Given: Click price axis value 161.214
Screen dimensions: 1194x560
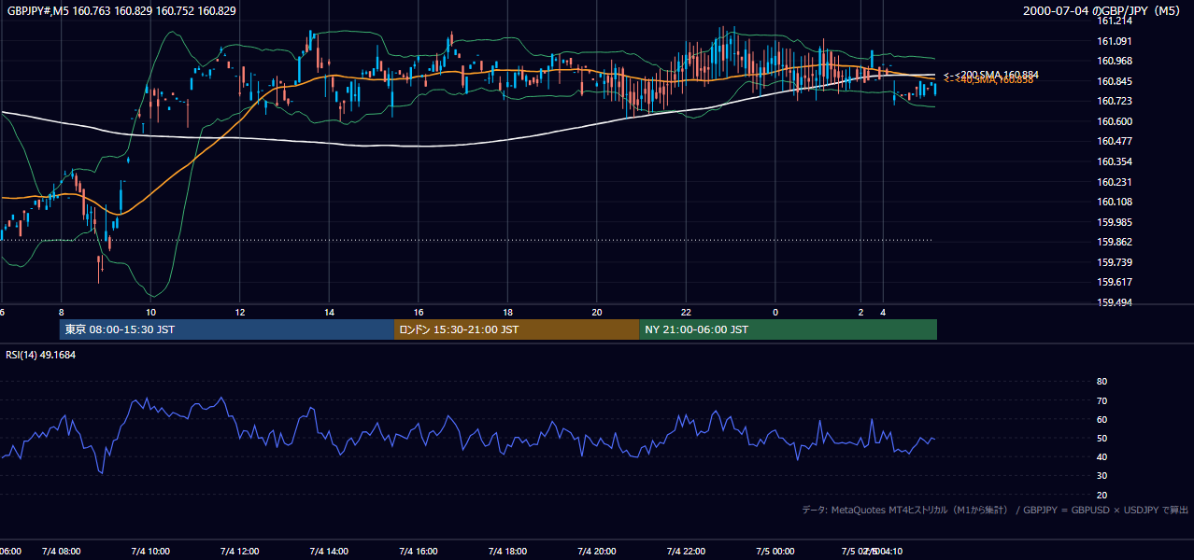Looking at the screenshot, I should (x=1115, y=21).
